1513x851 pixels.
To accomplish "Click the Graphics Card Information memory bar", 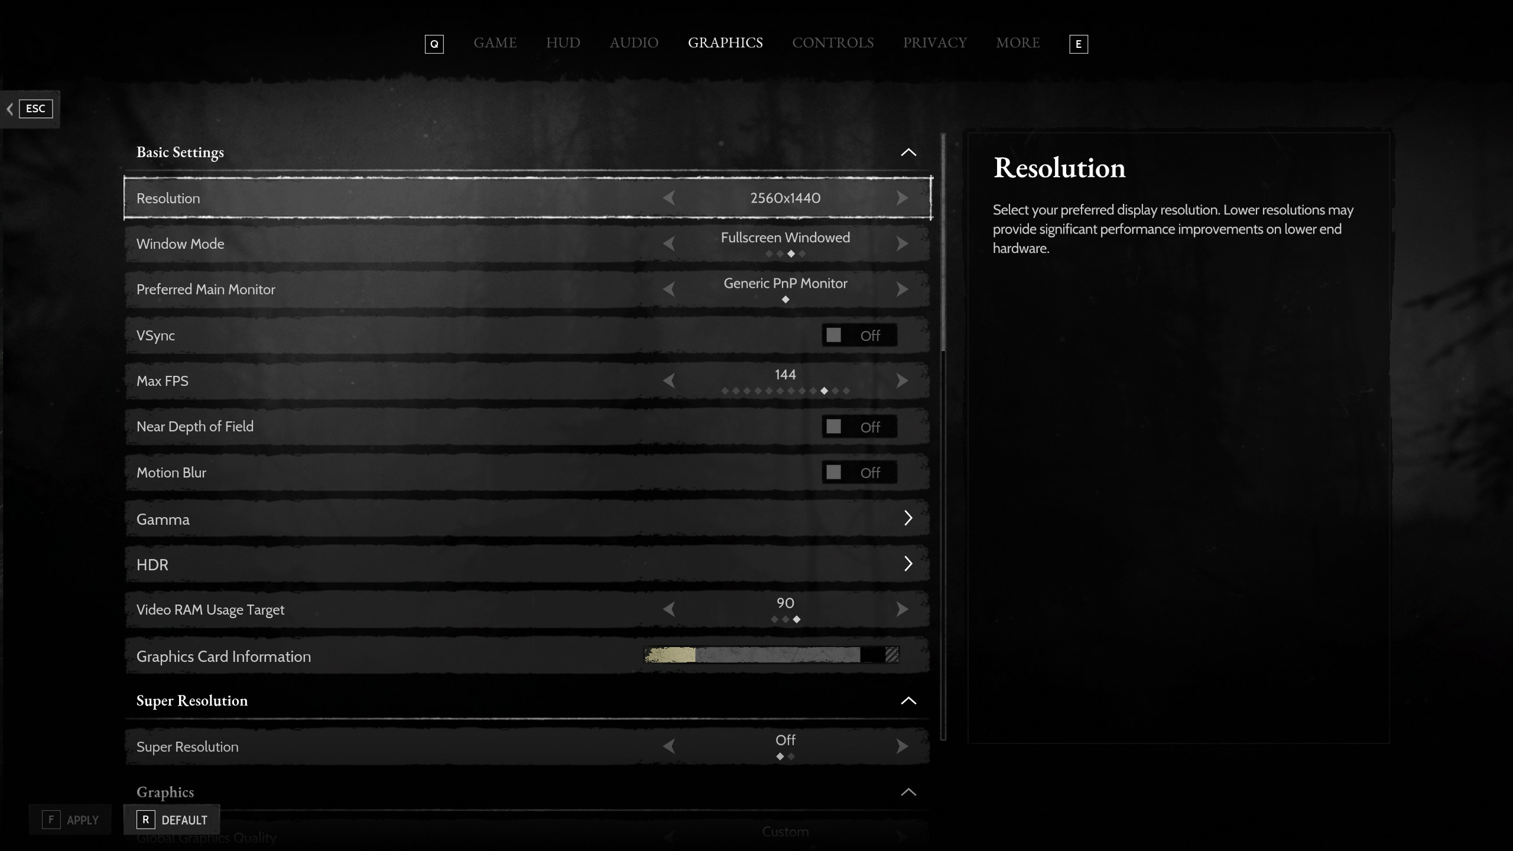I will point(771,655).
